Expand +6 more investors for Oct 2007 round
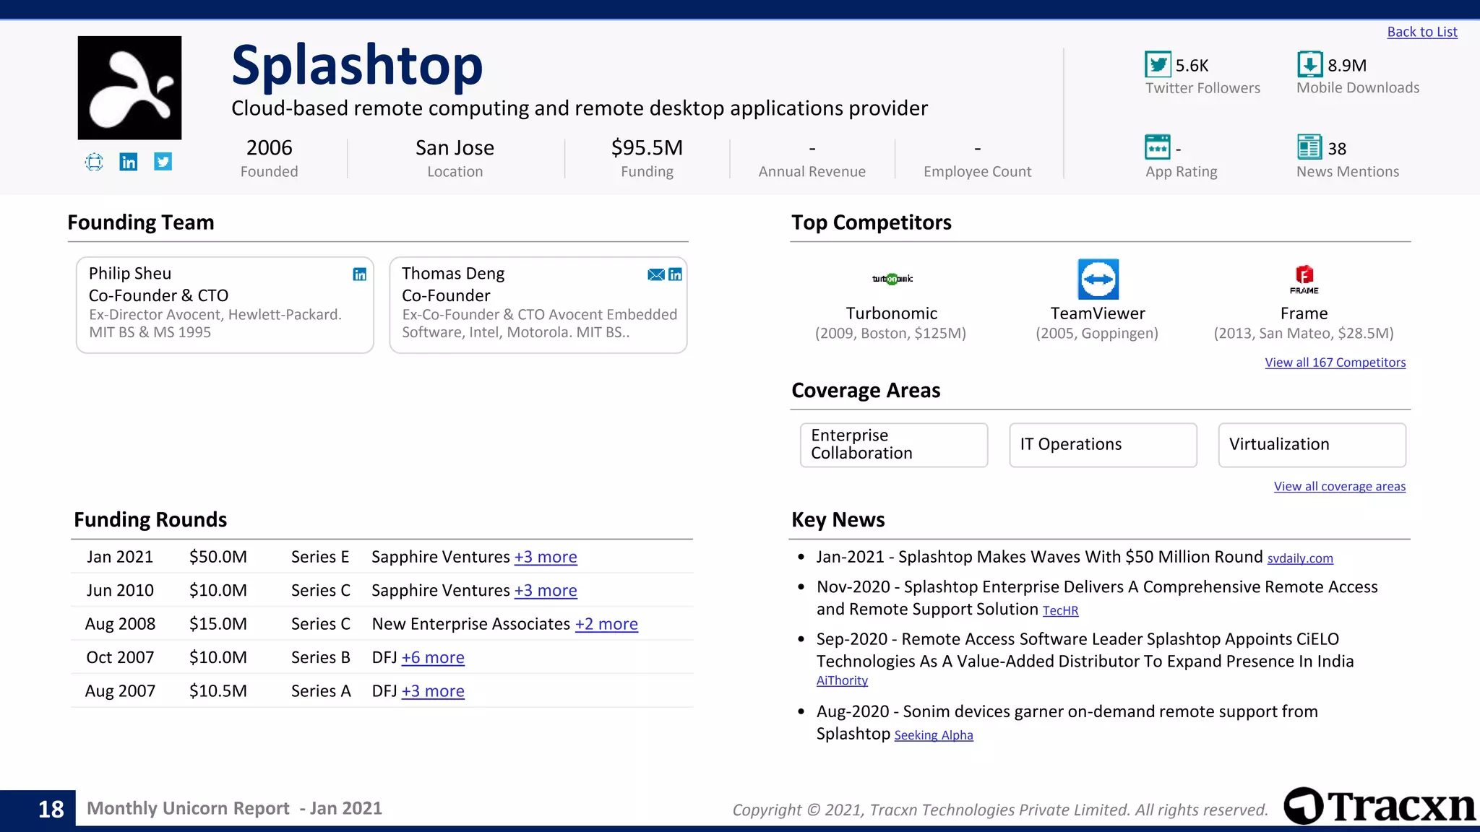Screen dimensions: 1480x832 point(433,658)
